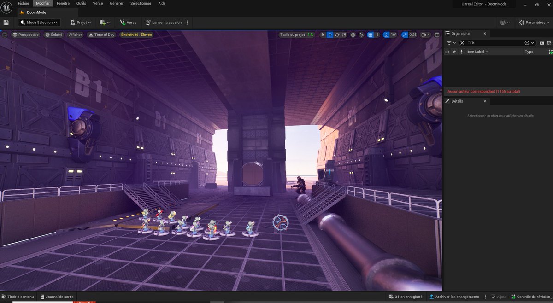Viewport: 553px width, 303px height.
Task: Click the add folder icon in Organiseur
Action: click(542, 42)
